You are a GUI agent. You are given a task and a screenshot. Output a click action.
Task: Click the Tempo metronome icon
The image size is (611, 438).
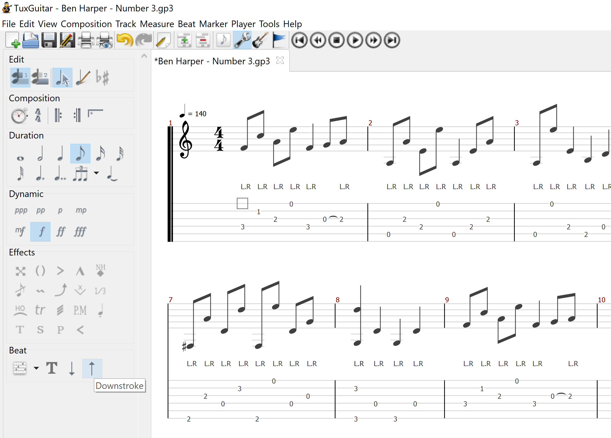(19, 115)
